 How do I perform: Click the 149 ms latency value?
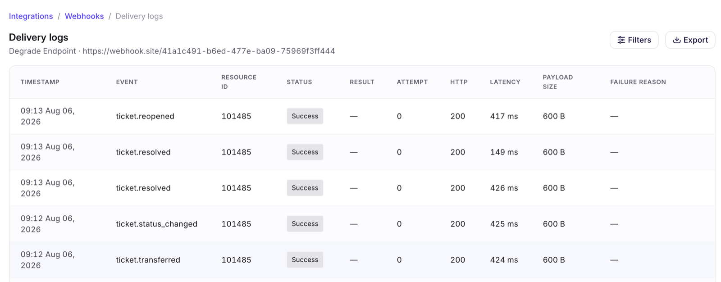point(504,152)
